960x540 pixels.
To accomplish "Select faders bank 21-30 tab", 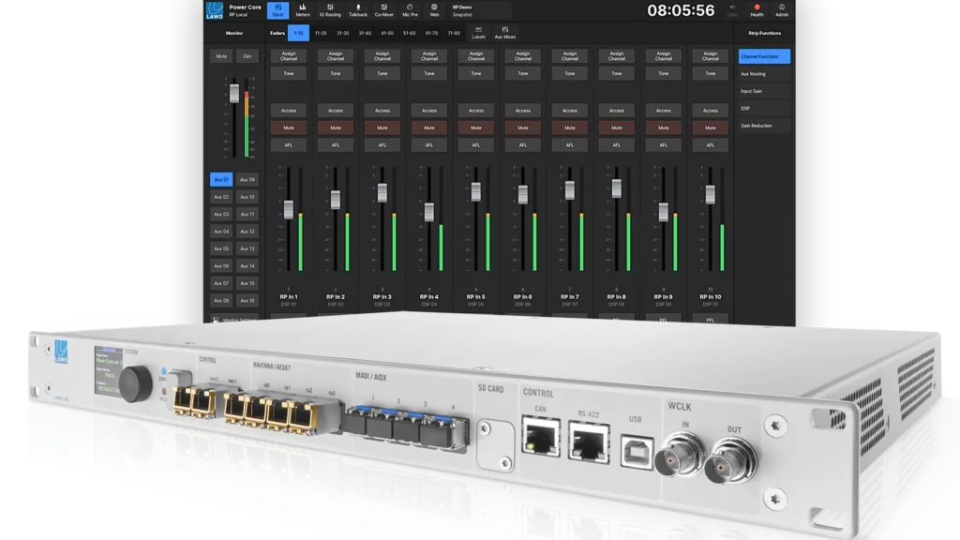I will point(343,33).
